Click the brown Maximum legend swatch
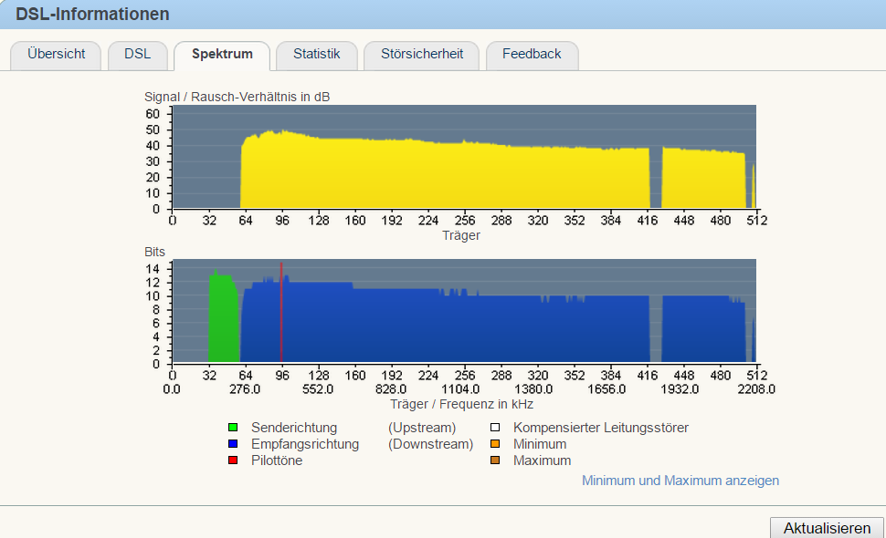 (x=495, y=460)
